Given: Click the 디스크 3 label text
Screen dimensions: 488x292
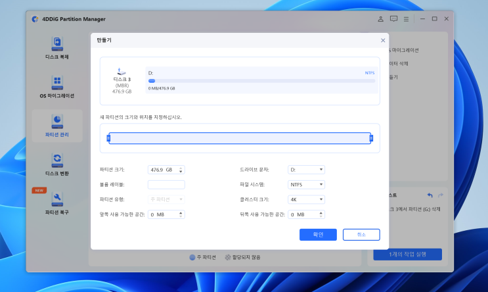Looking at the screenshot, I should 122,80.
